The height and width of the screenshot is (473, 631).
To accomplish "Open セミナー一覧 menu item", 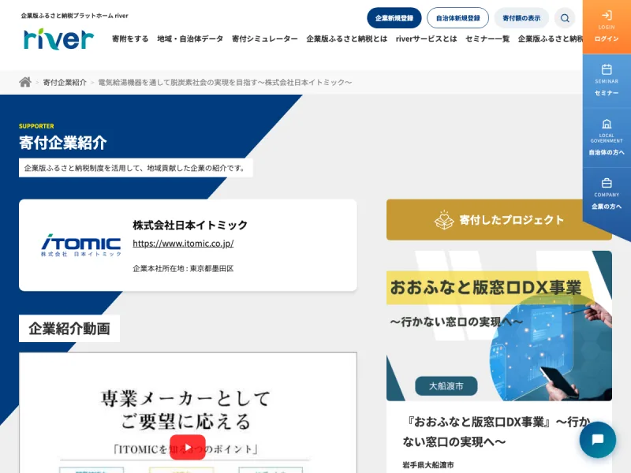I will pyautogui.click(x=487, y=39).
